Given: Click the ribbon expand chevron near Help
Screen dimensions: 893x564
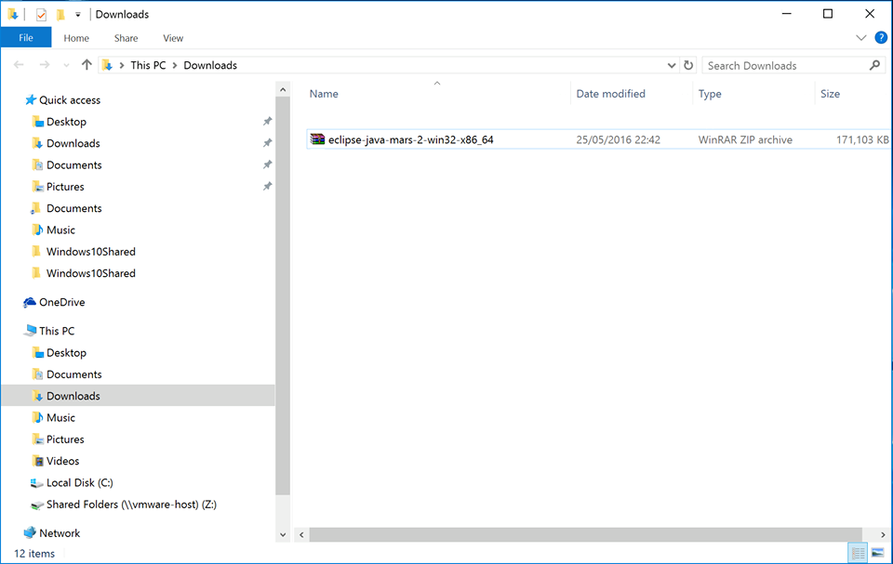Looking at the screenshot, I should [860, 37].
